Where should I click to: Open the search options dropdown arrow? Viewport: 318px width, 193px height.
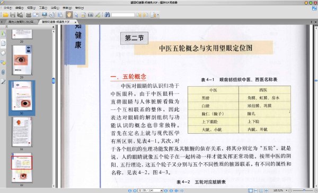pyautogui.click(x=158, y=15)
